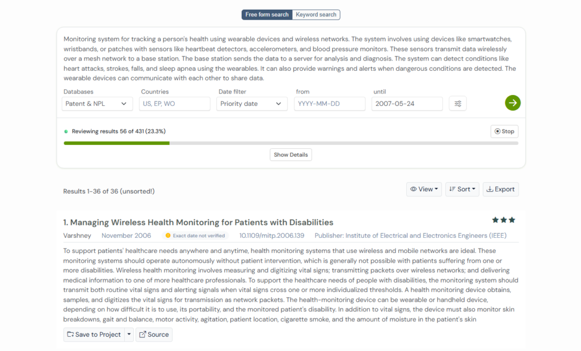Open the View options dropdown
The width and height of the screenshot is (581, 351).
pyautogui.click(x=424, y=189)
